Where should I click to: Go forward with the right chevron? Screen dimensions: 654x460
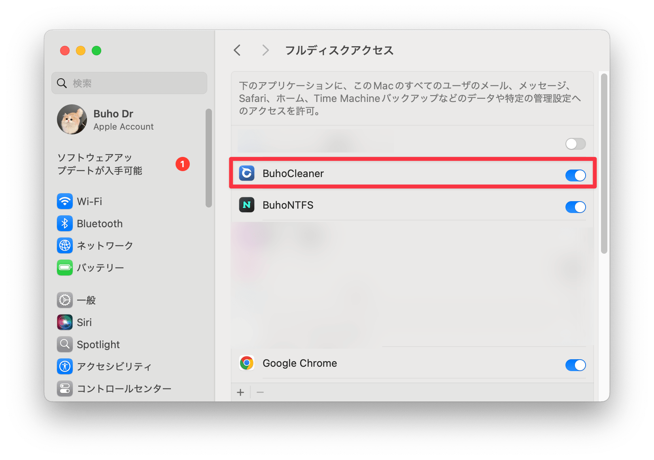pyautogui.click(x=265, y=50)
